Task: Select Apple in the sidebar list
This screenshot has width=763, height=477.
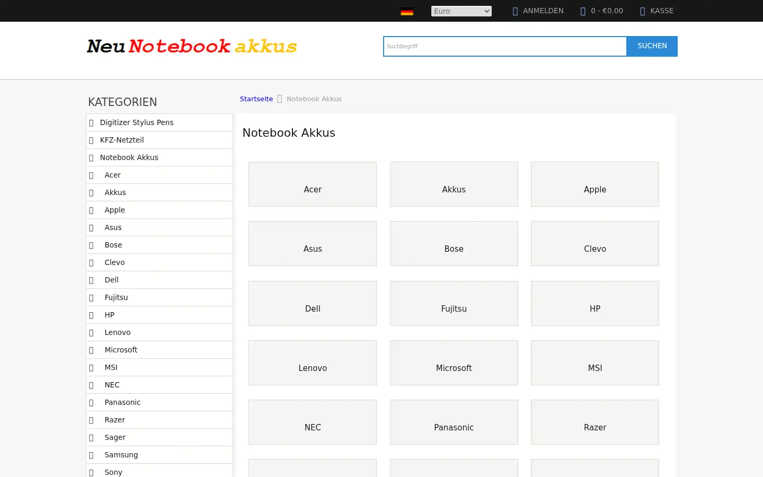Action: tap(159, 210)
